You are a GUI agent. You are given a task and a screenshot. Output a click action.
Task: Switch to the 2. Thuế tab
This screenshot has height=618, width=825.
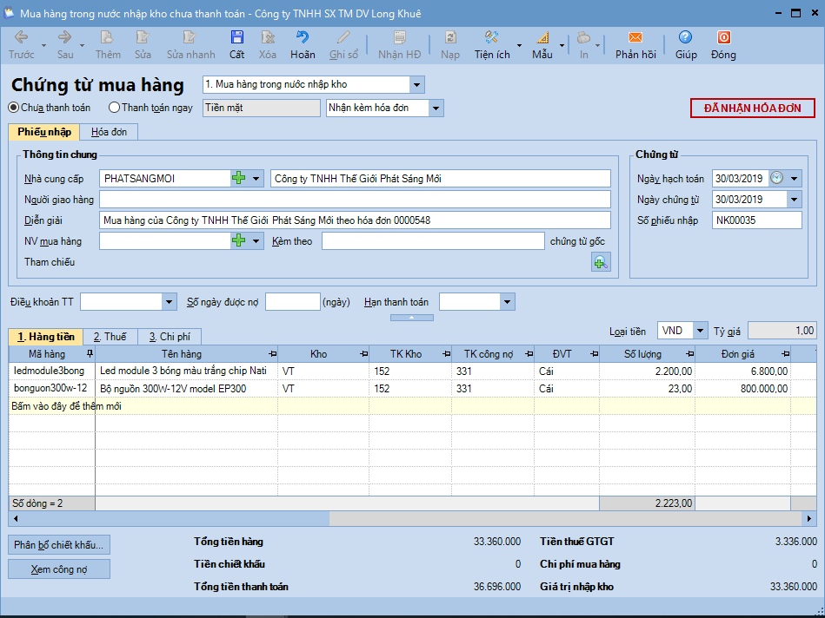(x=110, y=337)
